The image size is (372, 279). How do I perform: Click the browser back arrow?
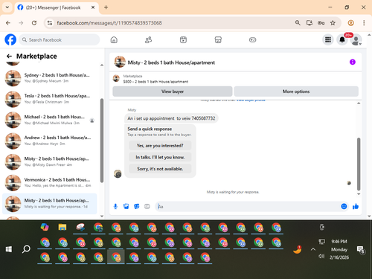8,23
